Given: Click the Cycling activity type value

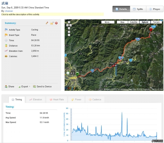Looking at the screenshot, I should click(x=35, y=30).
